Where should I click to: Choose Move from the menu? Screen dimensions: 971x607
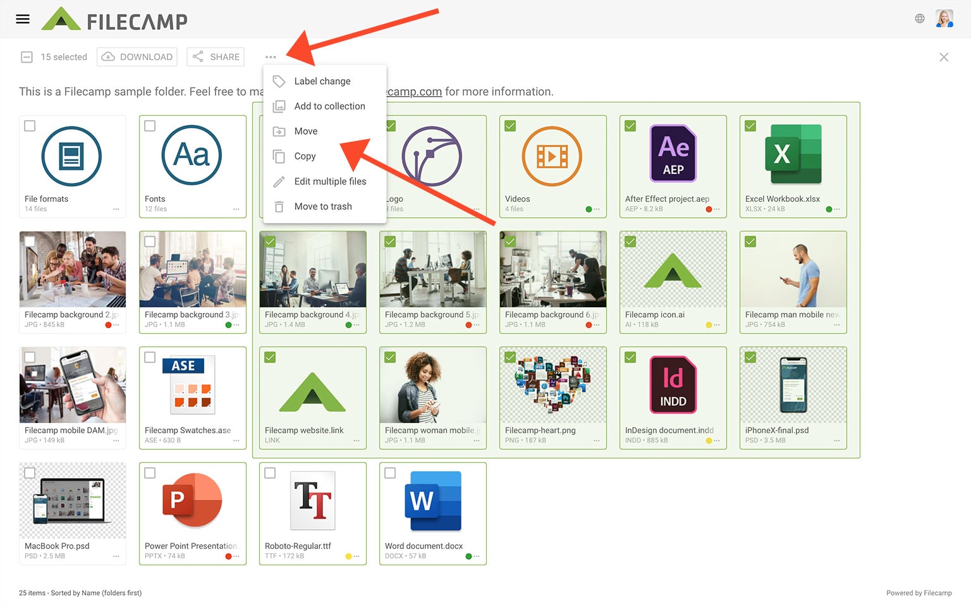[x=324, y=131]
